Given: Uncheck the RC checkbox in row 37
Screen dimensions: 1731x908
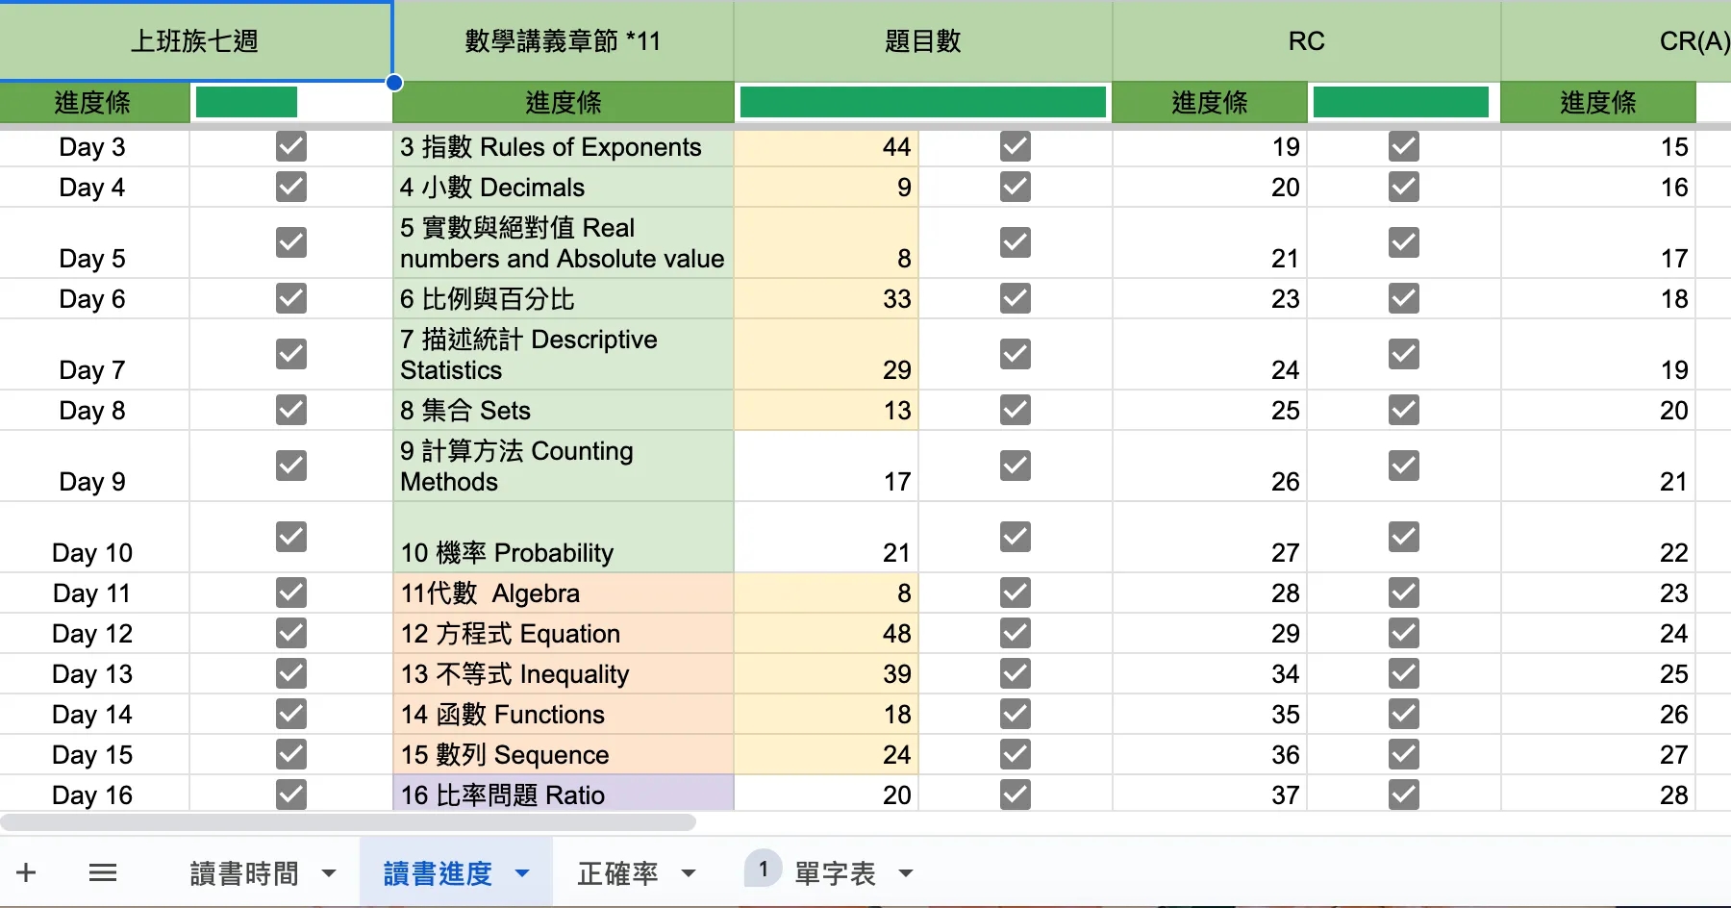Looking at the screenshot, I should point(1403,795).
